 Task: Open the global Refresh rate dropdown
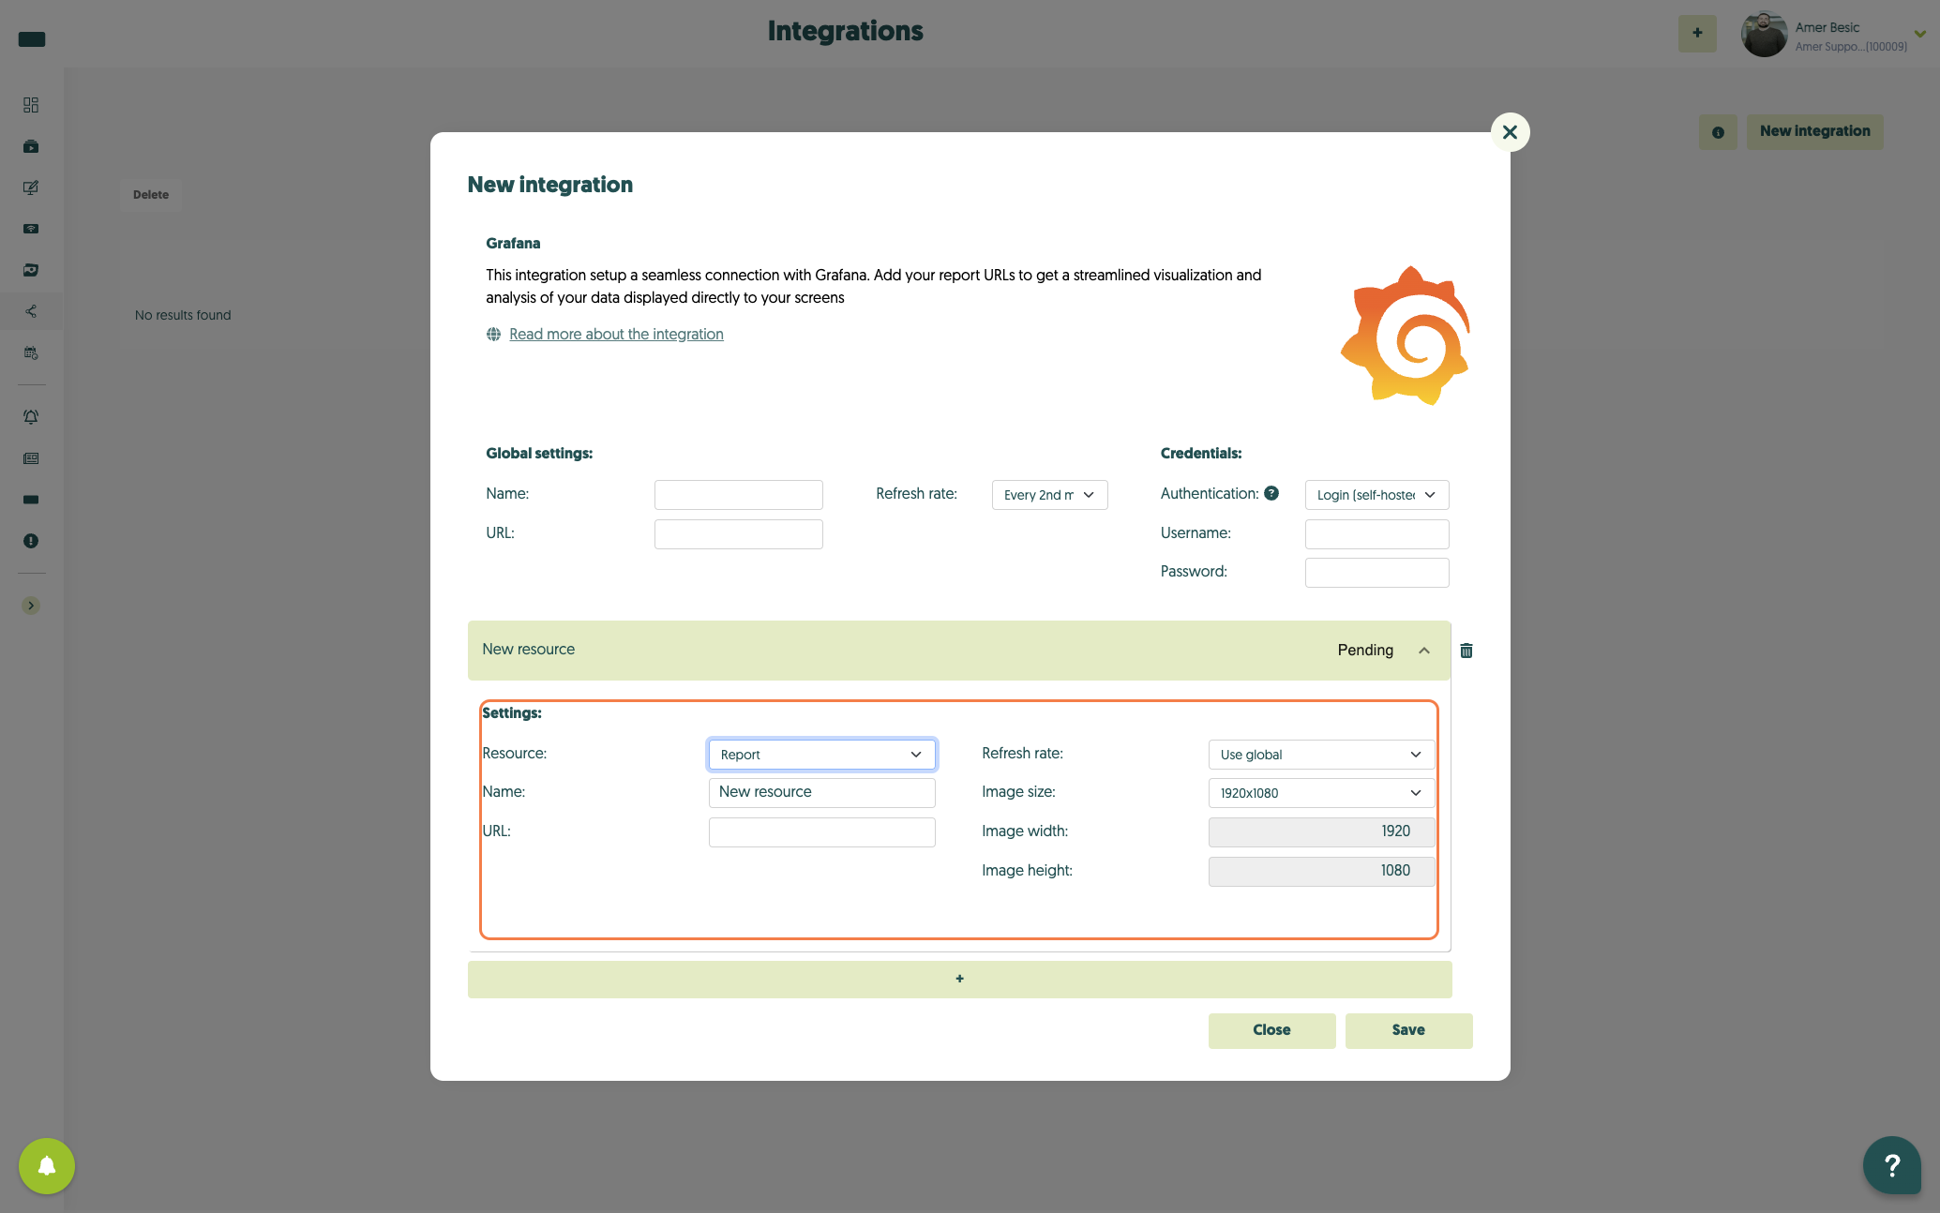pos(1049,495)
